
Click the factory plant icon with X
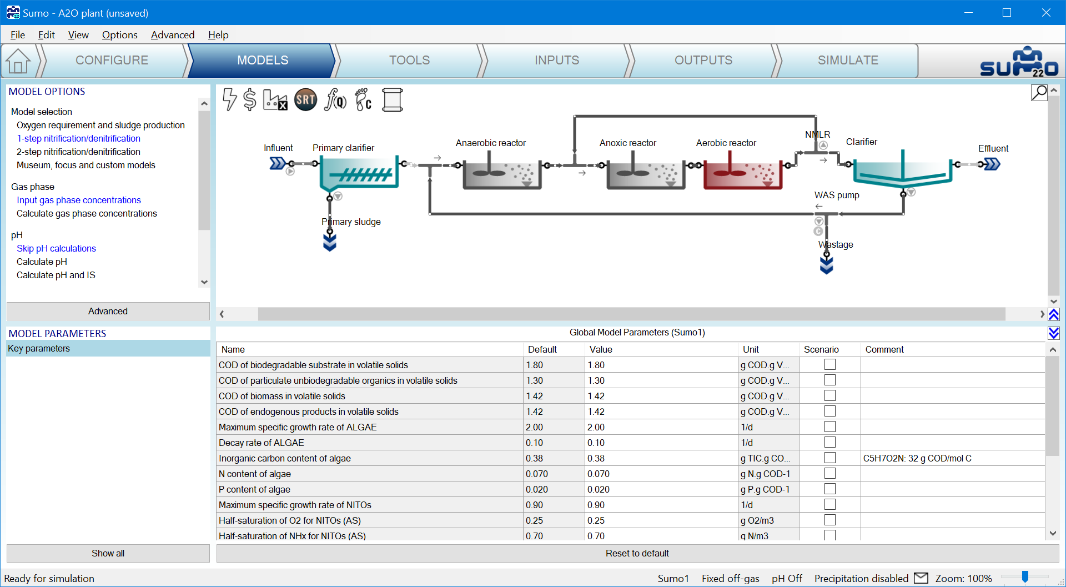(x=275, y=100)
